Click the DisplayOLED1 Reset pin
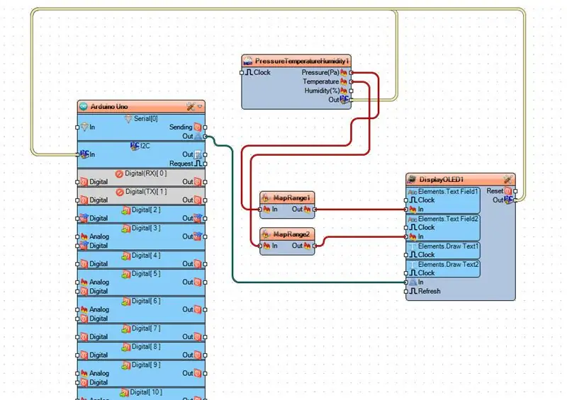This screenshot has height=400, width=567. pos(515,191)
